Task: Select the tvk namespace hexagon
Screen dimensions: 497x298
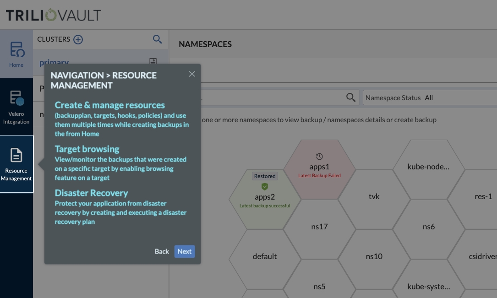Action: click(x=374, y=196)
